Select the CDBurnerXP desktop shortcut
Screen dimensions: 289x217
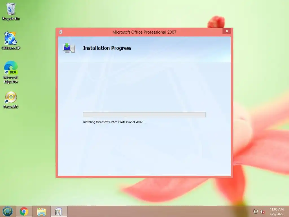[11, 41]
